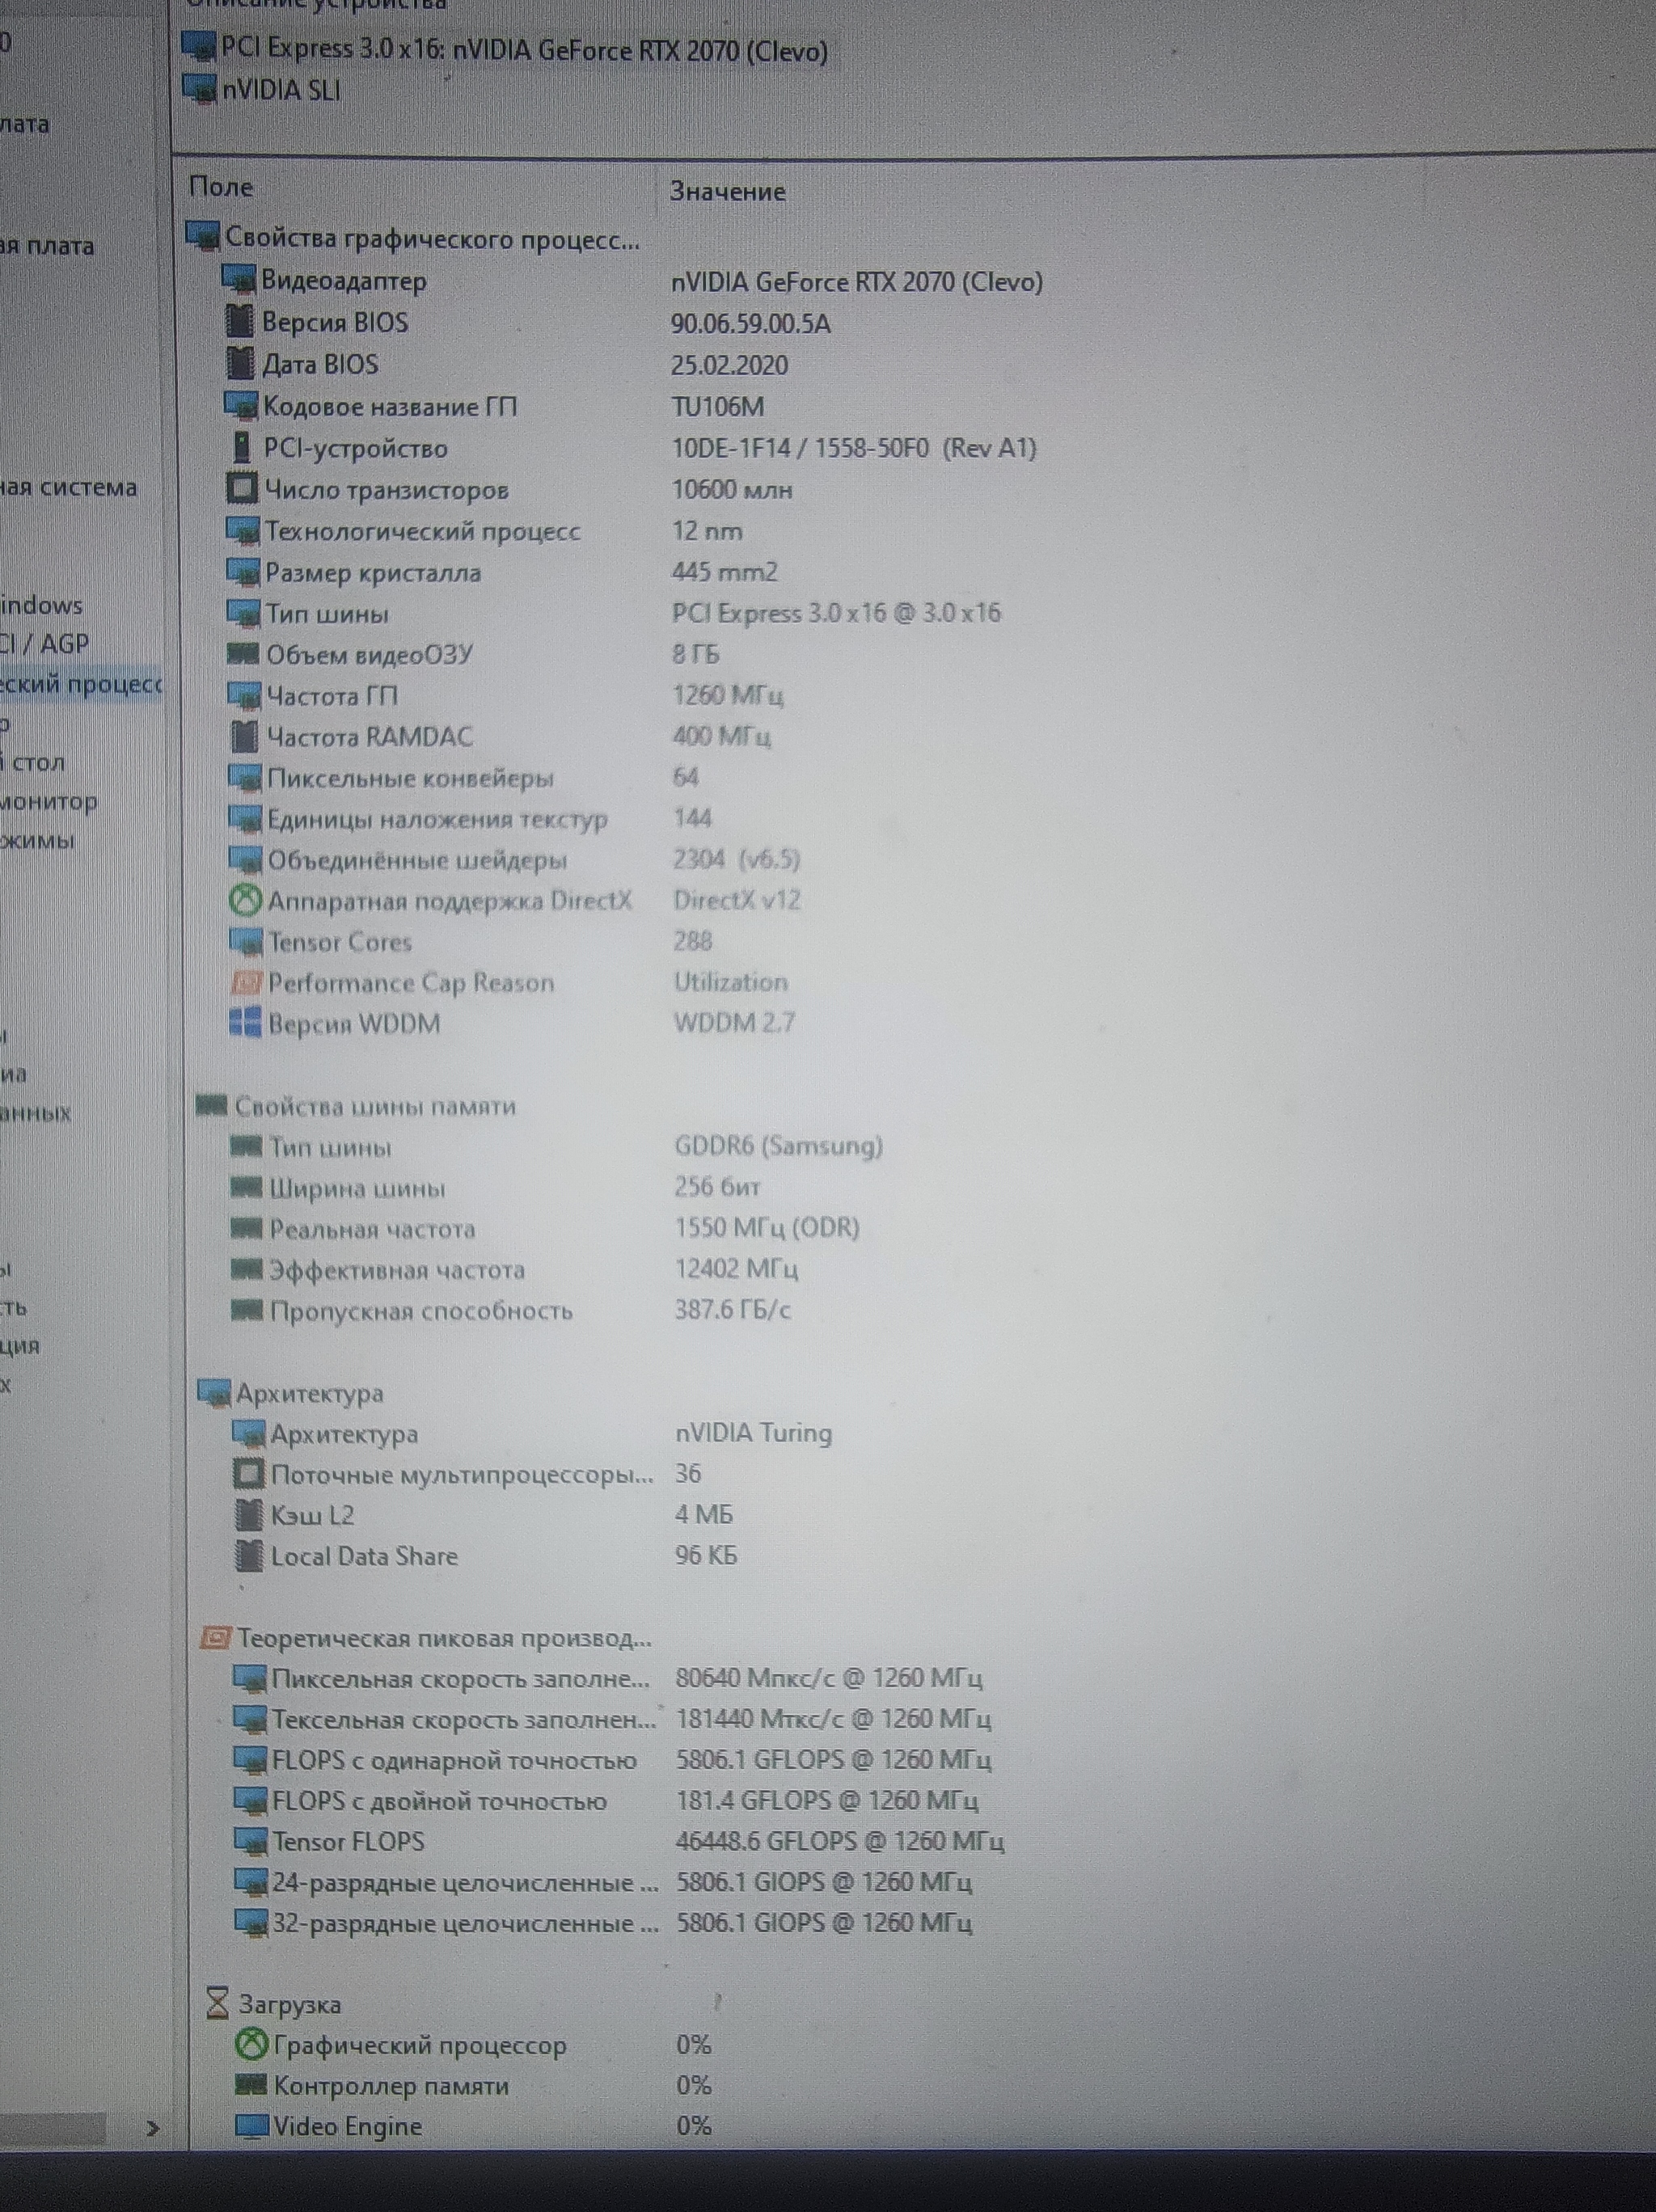Click the Windows logo icon beside Версия WDDM
This screenshot has width=1656, height=2212.
click(x=245, y=1023)
